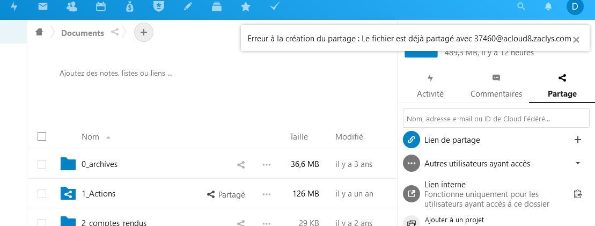Open the Notes pencil icon
The height and width of the screenshot is (226, 595).
[188, 7]
